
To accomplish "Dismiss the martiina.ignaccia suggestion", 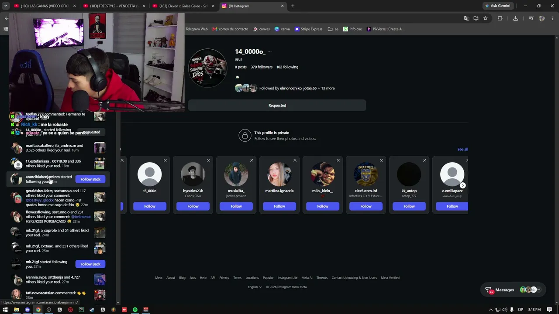I will tap(295, 160).
